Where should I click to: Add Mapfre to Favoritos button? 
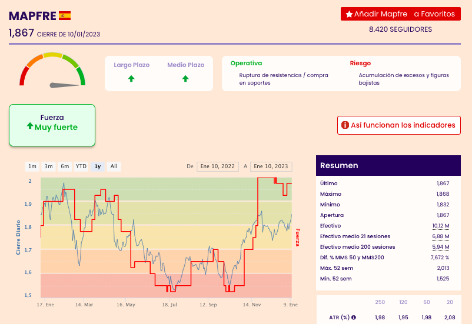(401, 14)
